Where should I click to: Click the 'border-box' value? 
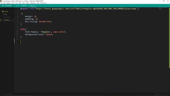click(45, 22)
